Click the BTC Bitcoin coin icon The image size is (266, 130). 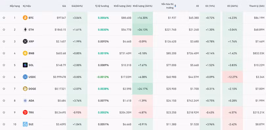point(25,18)
